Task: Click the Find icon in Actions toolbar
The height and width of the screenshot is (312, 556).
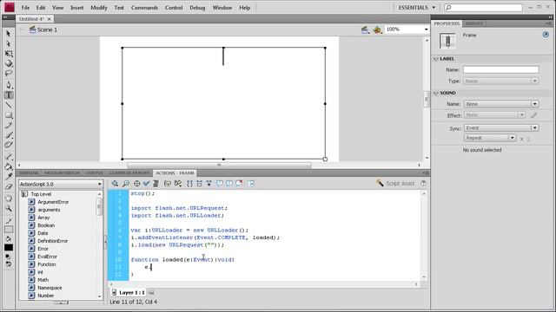Action: (125, 183)
